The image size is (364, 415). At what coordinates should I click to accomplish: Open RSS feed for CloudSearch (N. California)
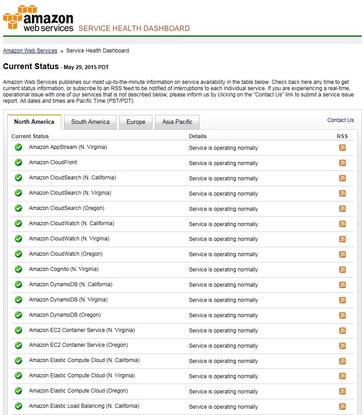coord(342,178)
